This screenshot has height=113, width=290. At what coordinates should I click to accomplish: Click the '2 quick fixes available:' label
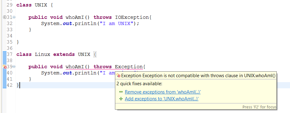(139, 84)
